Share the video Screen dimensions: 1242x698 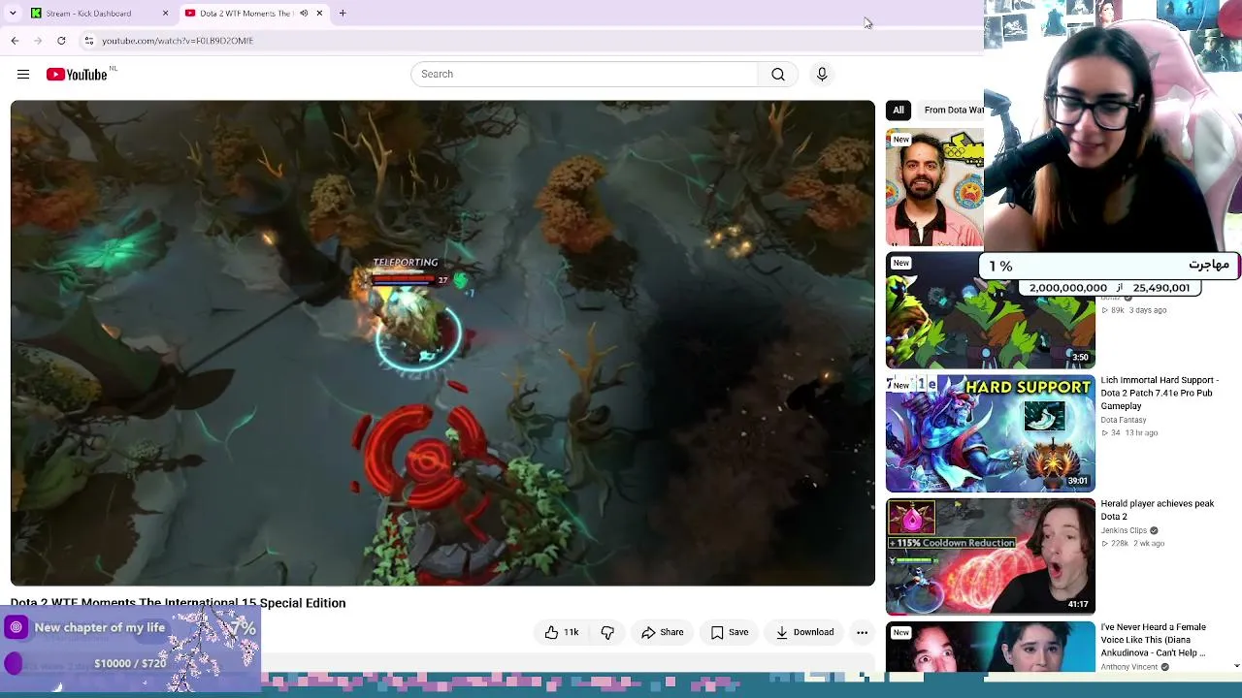pyautogui.click(x=663, y=633)
